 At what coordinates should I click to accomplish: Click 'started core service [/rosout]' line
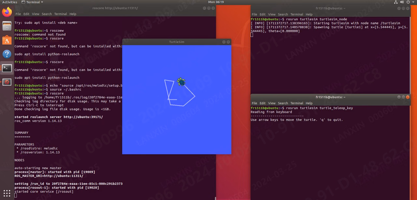pos(44,192)
